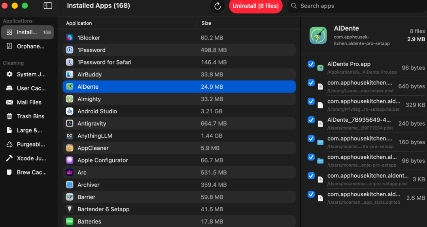Click the Arc 531.5 MB size value

pyautogui.click(x=214, y=173)
